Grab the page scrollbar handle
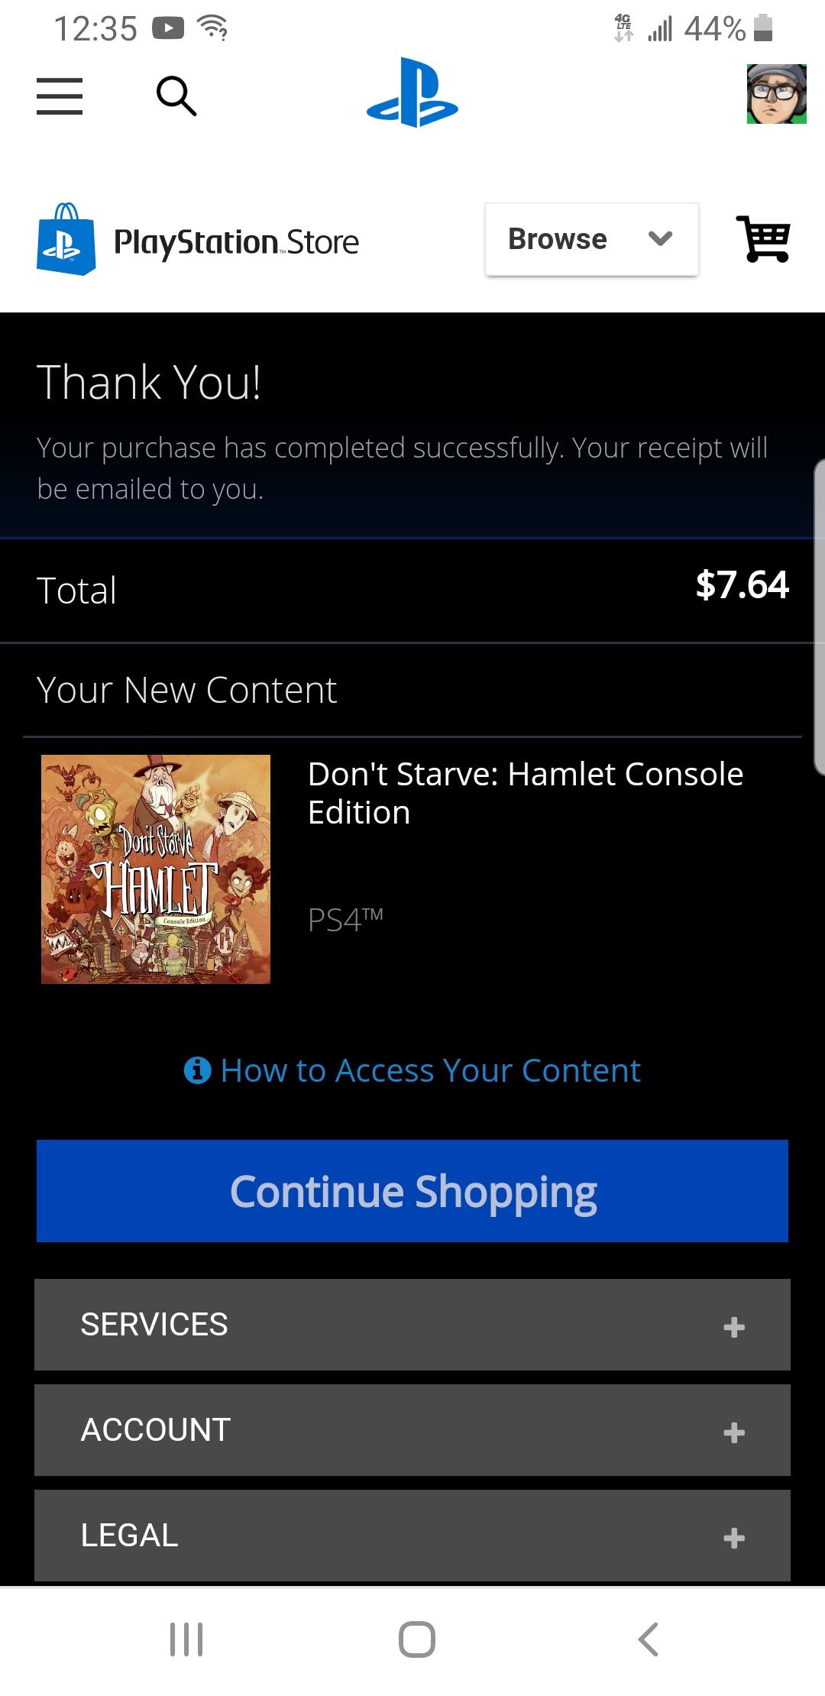Image resolution: width=825 pixels, height=1696 pixels. point(820,617)
